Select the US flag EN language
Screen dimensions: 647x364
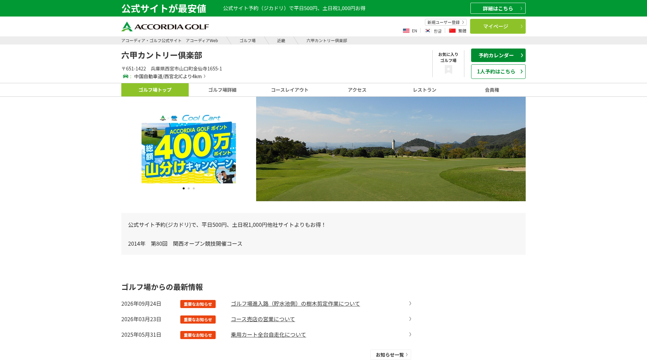click(410, 31)
